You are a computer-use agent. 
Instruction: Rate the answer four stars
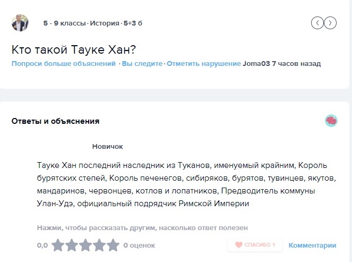coord(99,245)
